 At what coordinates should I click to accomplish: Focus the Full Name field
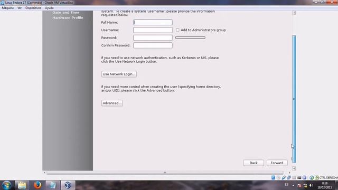click(153, 22)
